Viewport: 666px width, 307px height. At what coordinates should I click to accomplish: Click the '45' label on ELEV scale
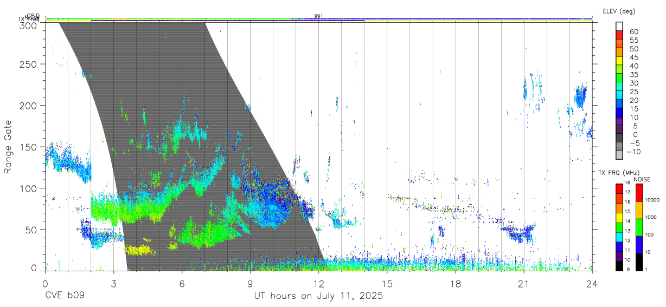(633, 57)
